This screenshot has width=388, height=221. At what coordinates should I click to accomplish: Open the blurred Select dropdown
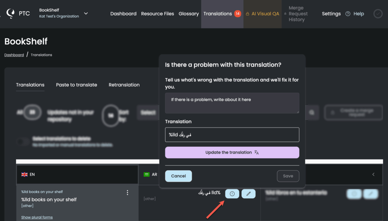tap(148, 113)
